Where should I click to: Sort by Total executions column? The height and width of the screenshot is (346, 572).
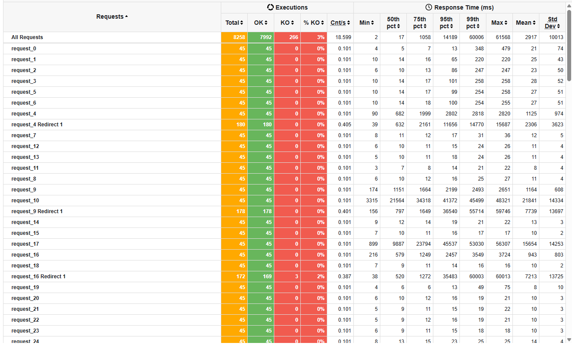coord(234,23)
